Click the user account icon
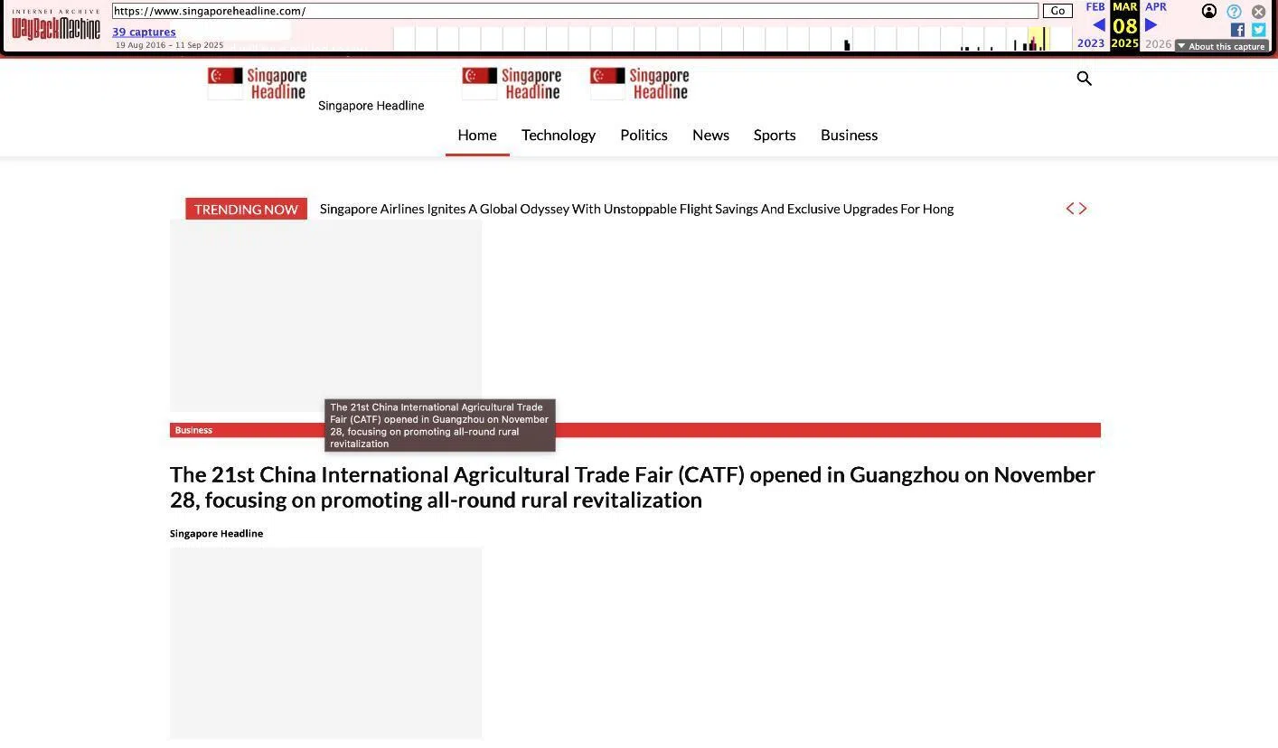 point(1208,12)
